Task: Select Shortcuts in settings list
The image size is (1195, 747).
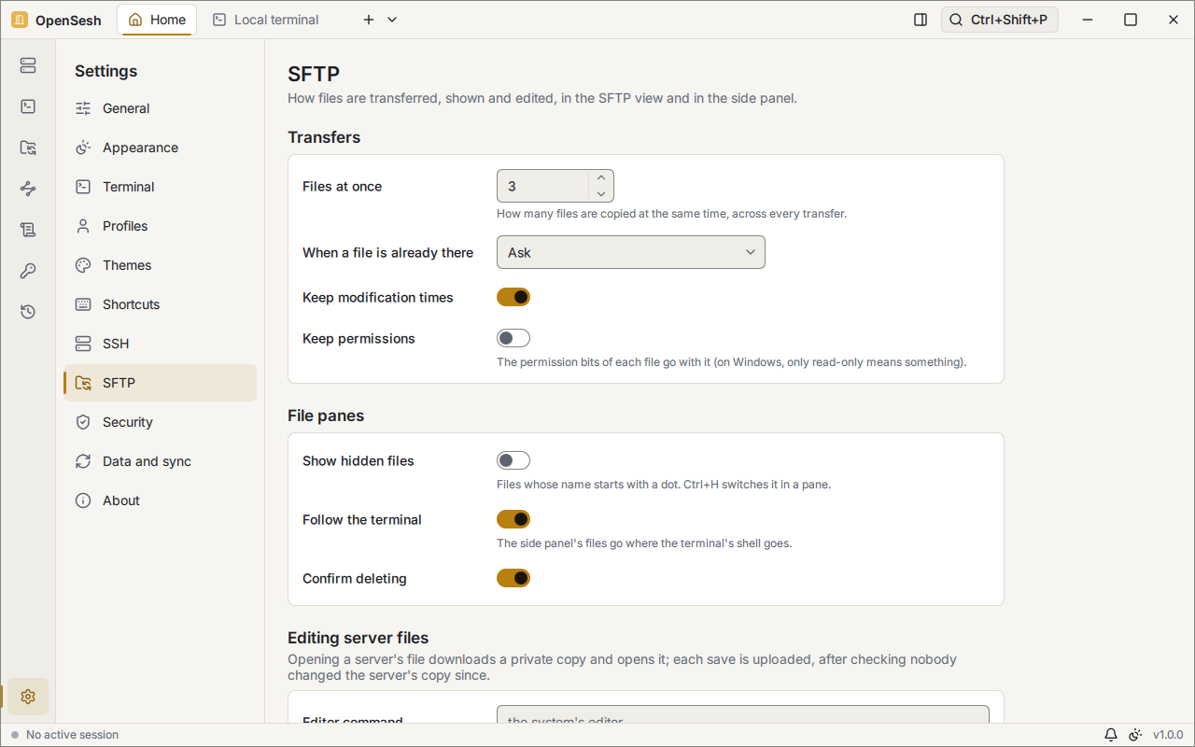Action: pyautogui.click(x=160, y=304)
